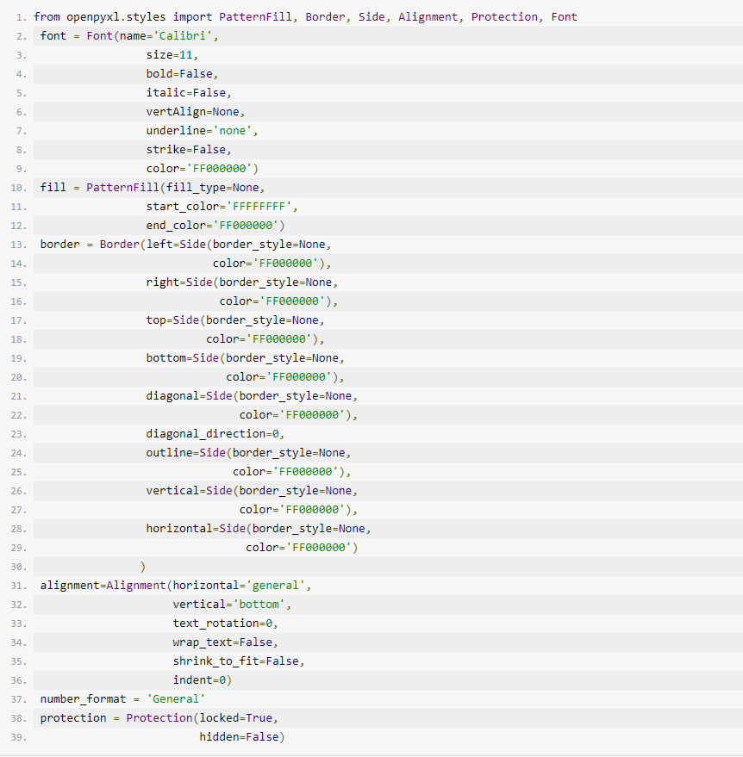Click the 'vertAlign=None,' line
The image size is (743, 757).
pos(196,111)
